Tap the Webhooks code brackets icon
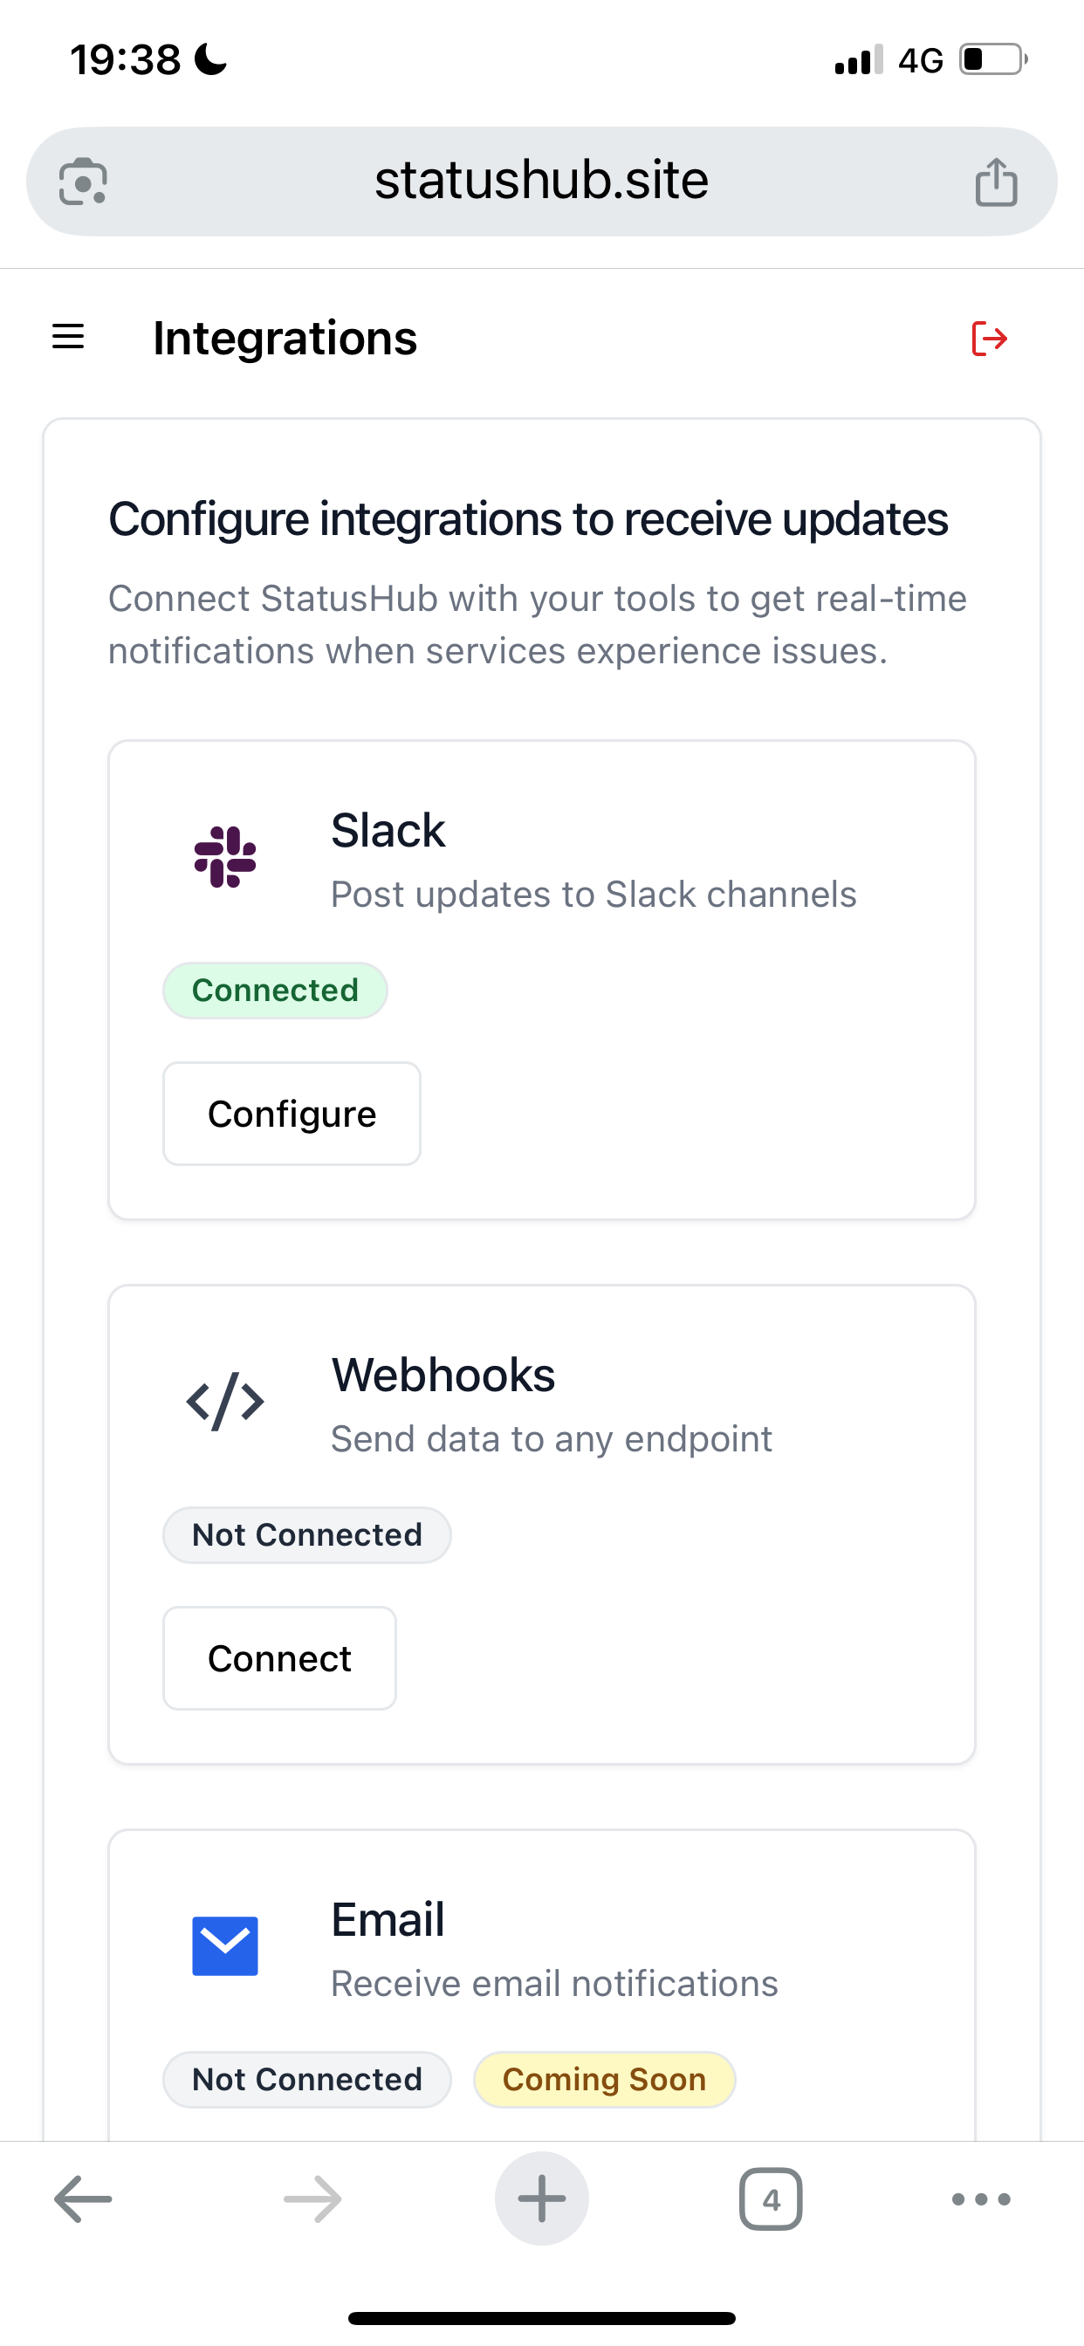Screen dimensions: 1084x2346 [x=225, y=1402]
